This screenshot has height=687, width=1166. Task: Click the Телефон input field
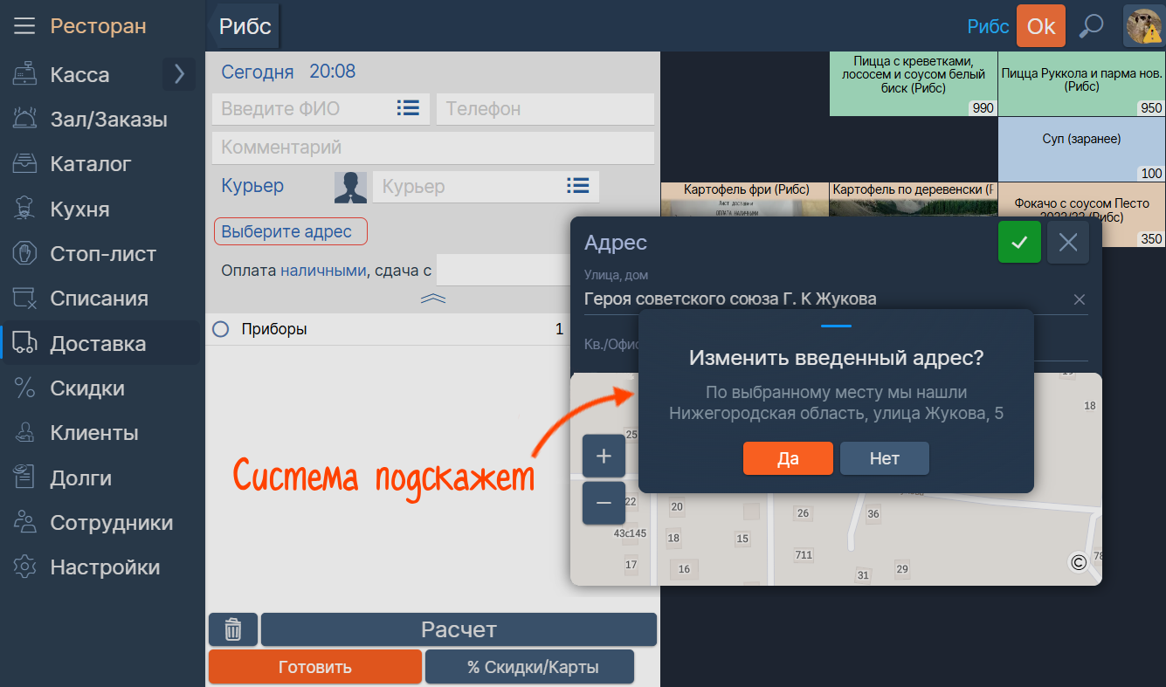[545, 109]
